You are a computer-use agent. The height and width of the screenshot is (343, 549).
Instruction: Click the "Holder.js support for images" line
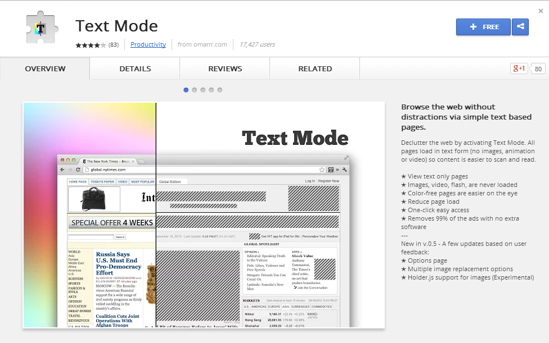(x=468, y=277)
